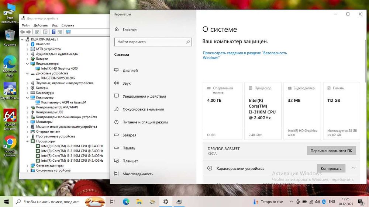Click the network icon in system tray

point(311,201)
